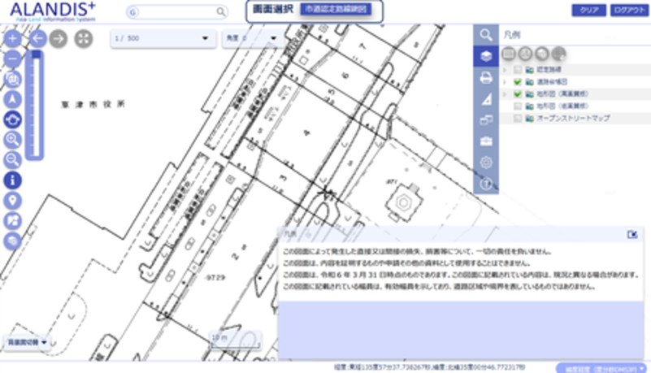Expand the 地形図 (高画質版) layer group
The image size is (651, 373).
506,94
